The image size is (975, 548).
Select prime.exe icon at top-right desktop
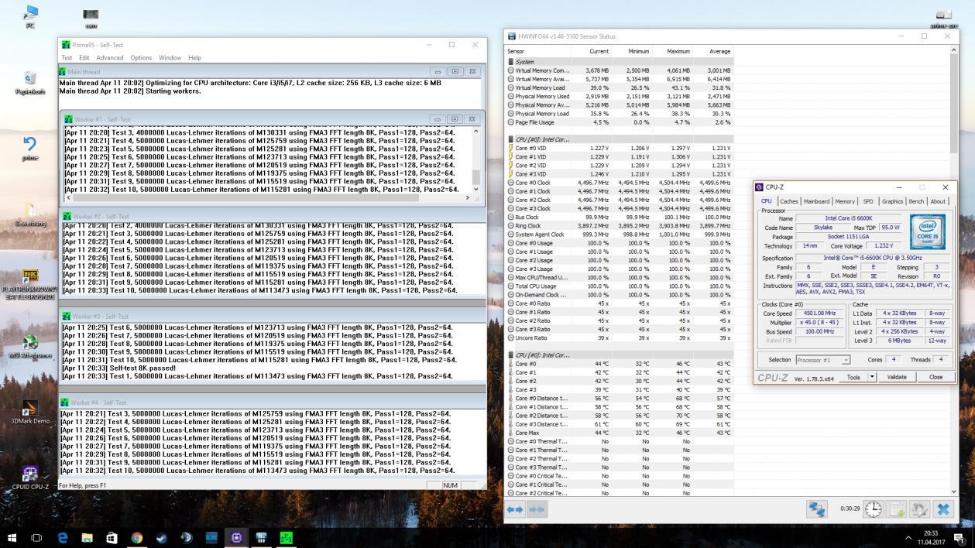coord(943,19)
